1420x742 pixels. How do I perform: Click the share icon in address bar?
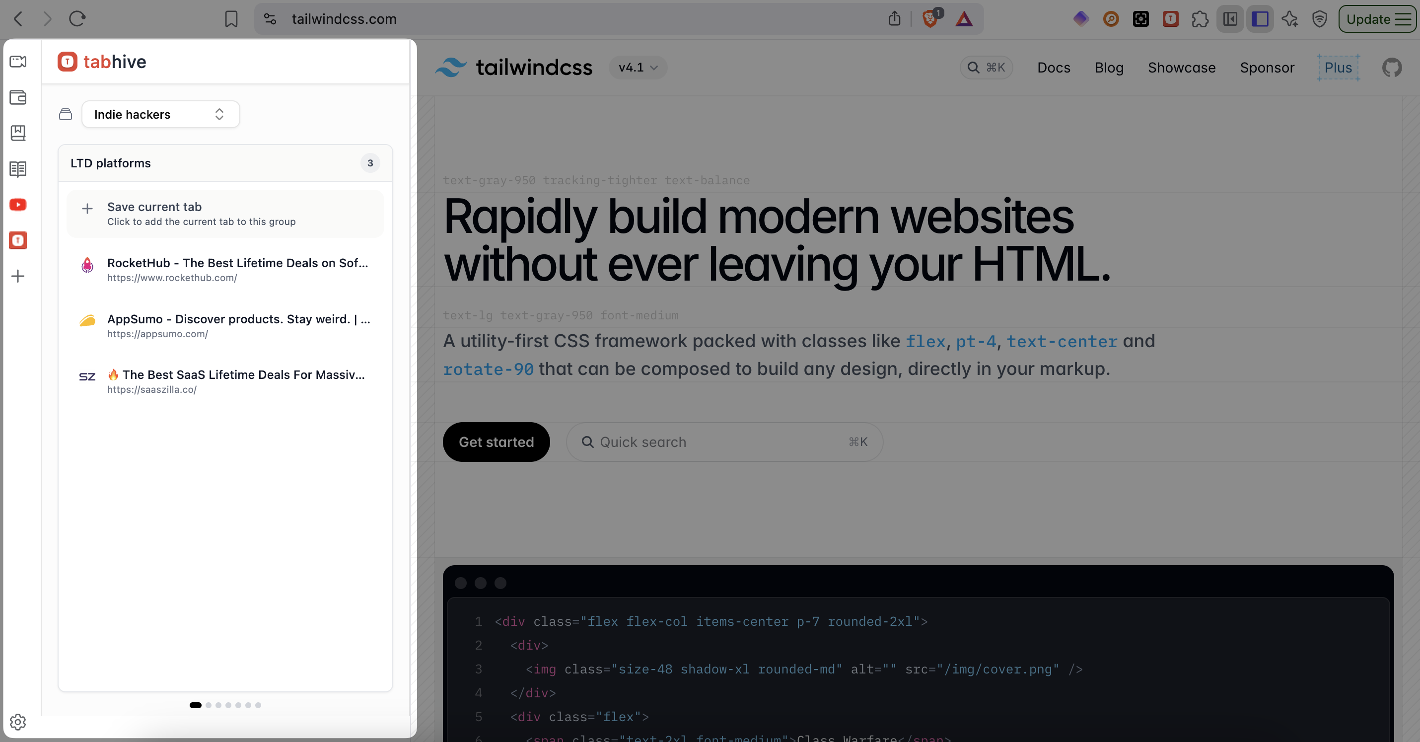coord(895,19)
